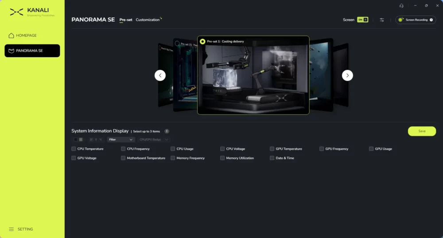Click the "Select up to 3 items" note
The height and width of the screenshot is (238, 443).
pos(146,131)
